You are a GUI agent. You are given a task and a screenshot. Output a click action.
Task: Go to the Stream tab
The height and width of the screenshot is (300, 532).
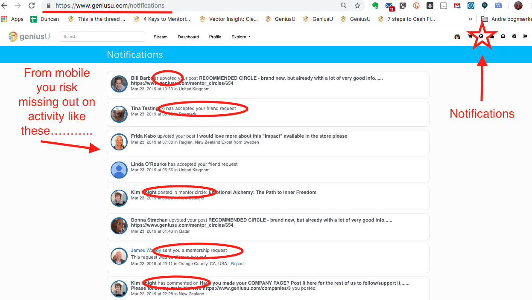click(161, 37)
